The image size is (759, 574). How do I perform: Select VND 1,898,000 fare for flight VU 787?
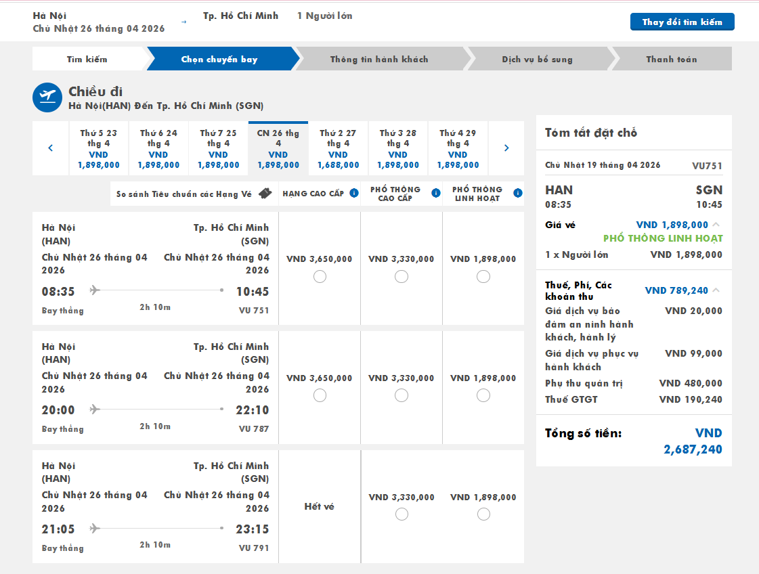pyautogui.click(x=483, y=395)
